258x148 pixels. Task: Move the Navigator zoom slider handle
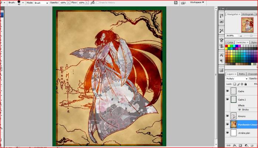[251, 36]
